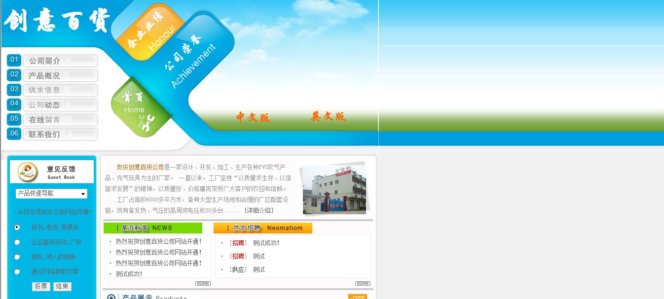Viewport: 664px width, 299px height.
Task: Go to the 联系我们 menu item
Action: (x=60, y=134)
